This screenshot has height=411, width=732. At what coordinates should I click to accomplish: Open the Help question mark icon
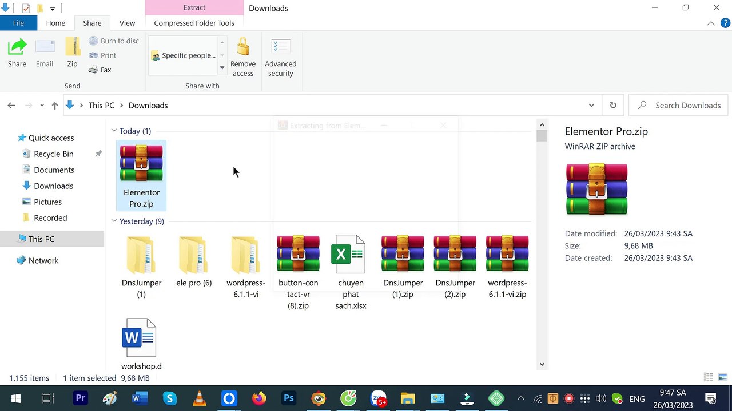pyautogui.click(x=725, y=23)
